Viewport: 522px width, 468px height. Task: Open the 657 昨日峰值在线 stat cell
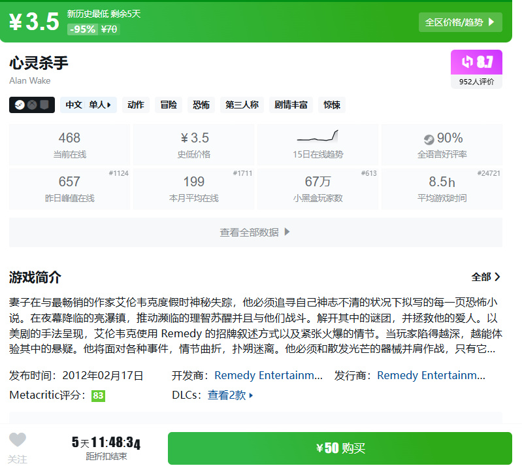coord(69,189)
